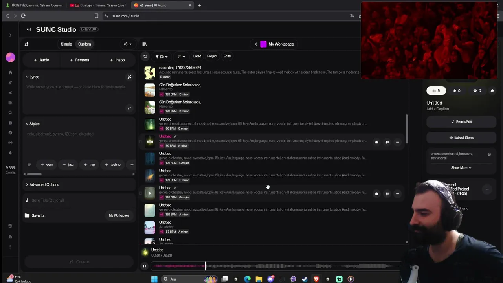Switch to Simple mode
This screenshot has width=503, height=283.
(x=66, y=44)
